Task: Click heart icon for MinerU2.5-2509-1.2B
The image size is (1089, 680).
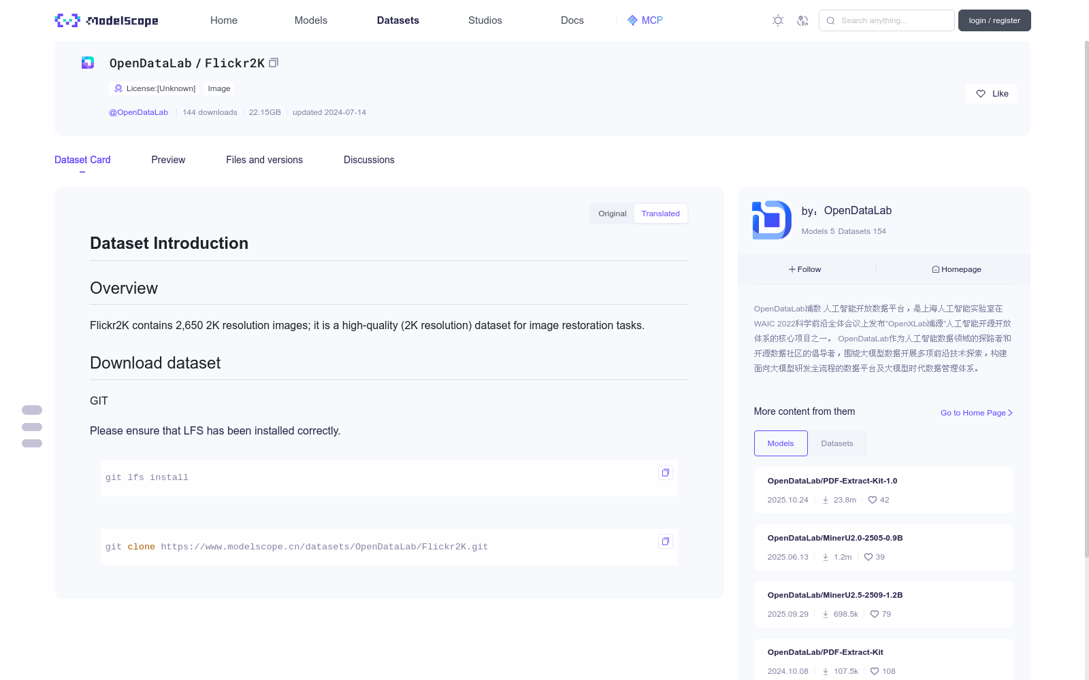Action: tap(875, 614)
